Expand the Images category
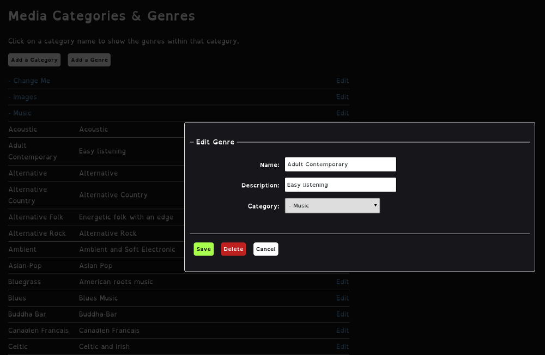The image size is (545, 355). [22, 97]
